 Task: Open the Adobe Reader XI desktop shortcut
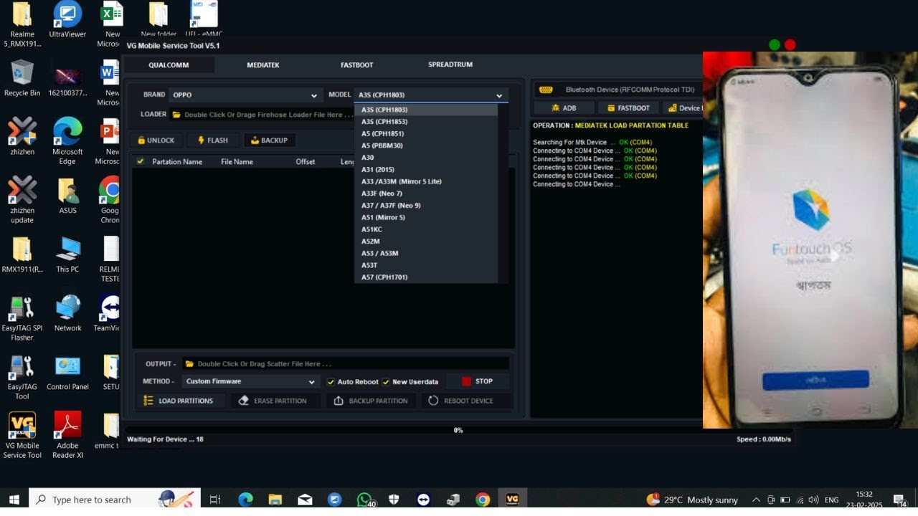point(67,436)
